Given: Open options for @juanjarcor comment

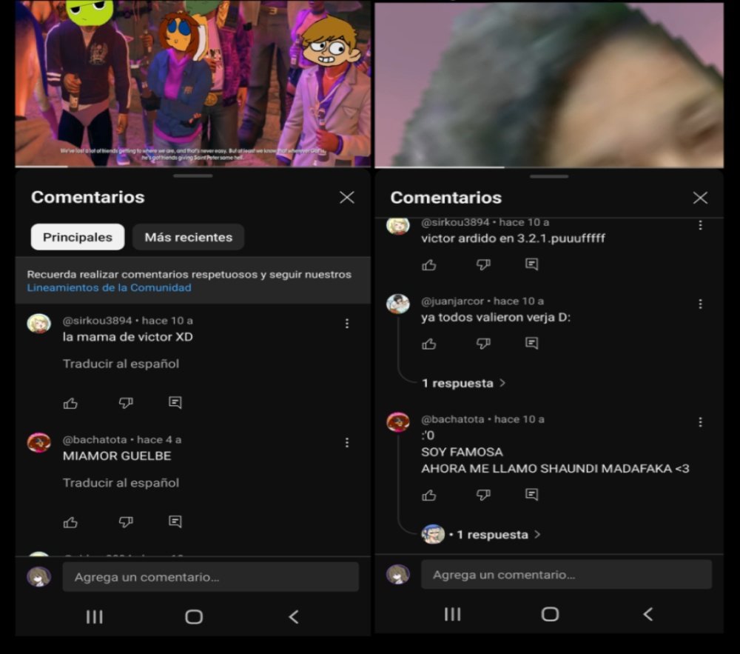Looking at the screenshot, I should [700, 304].
